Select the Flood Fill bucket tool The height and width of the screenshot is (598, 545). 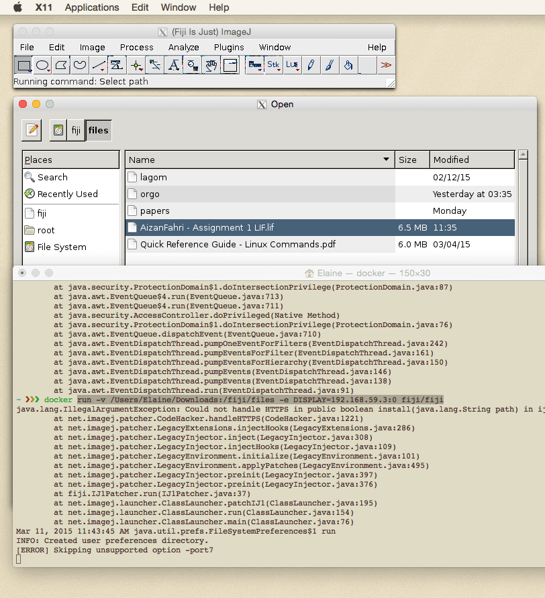pyautogui.click(x=348, y=65)
